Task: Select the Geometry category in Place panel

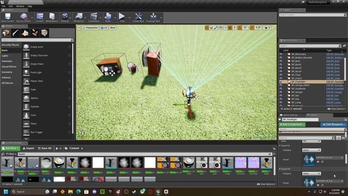Action: tap(7, 72)
